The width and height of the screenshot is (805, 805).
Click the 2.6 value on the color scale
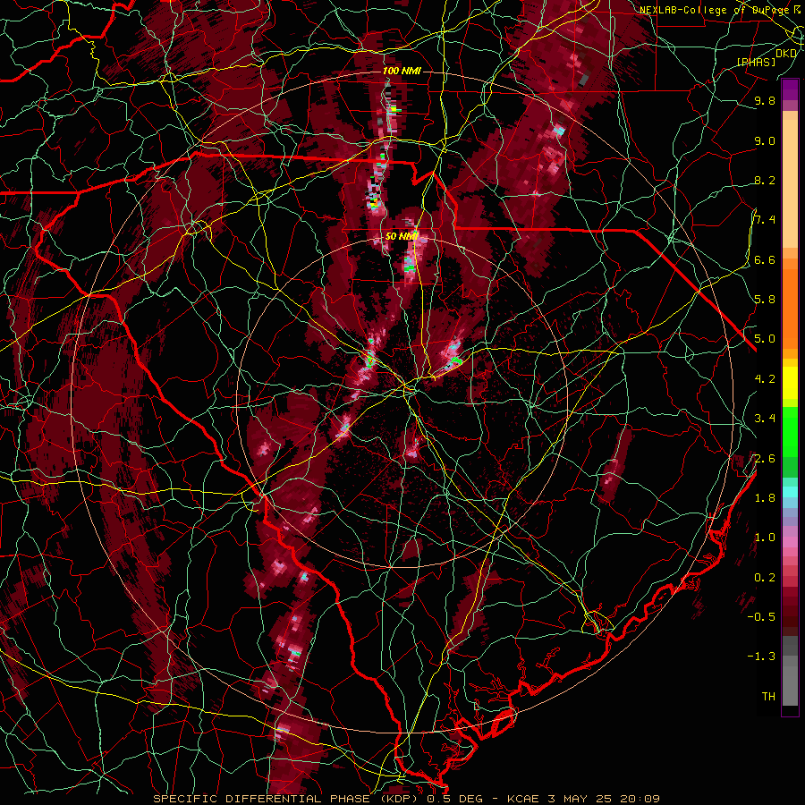pos(765,459)
